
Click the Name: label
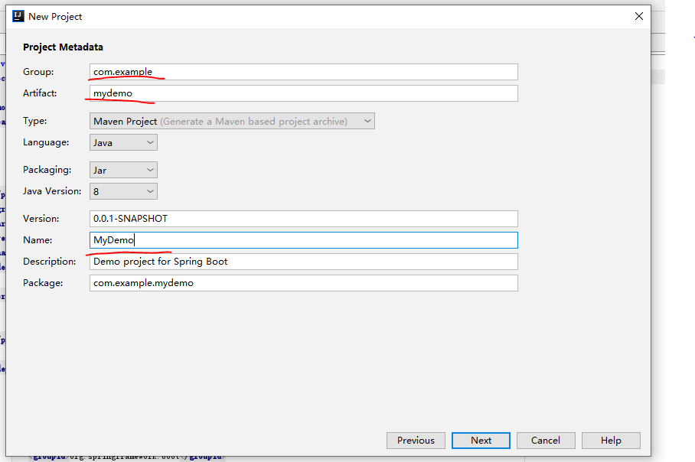pyautogui.click(x=38, y=240)
